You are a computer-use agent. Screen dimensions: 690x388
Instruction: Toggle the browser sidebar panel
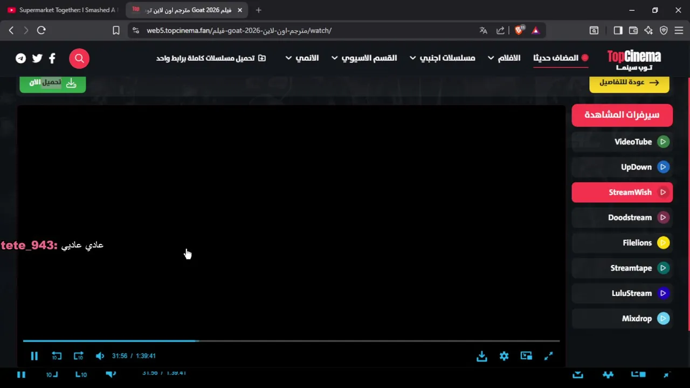coord(618,31)
